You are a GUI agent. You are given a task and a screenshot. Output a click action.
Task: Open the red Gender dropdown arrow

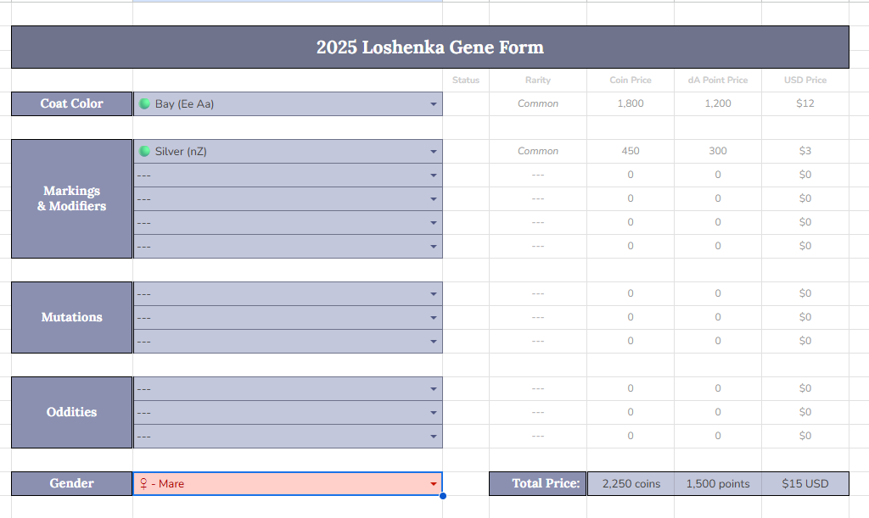[x=433, y=484]
